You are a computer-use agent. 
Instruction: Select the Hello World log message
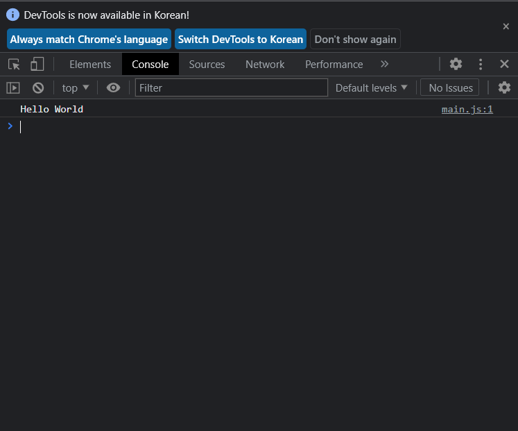[x=51, y=109]
